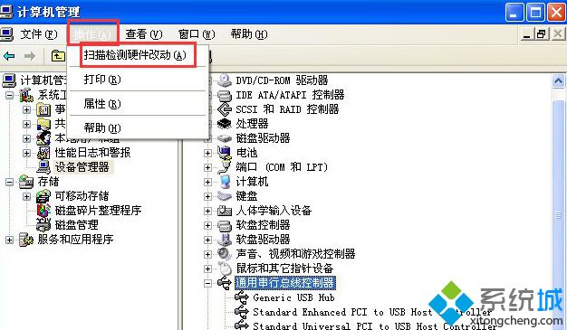Click the 磁盘驱动器 drive icon
Image resolution: width=567 pixels, height=330 pixels.
(x=225, y=138)
